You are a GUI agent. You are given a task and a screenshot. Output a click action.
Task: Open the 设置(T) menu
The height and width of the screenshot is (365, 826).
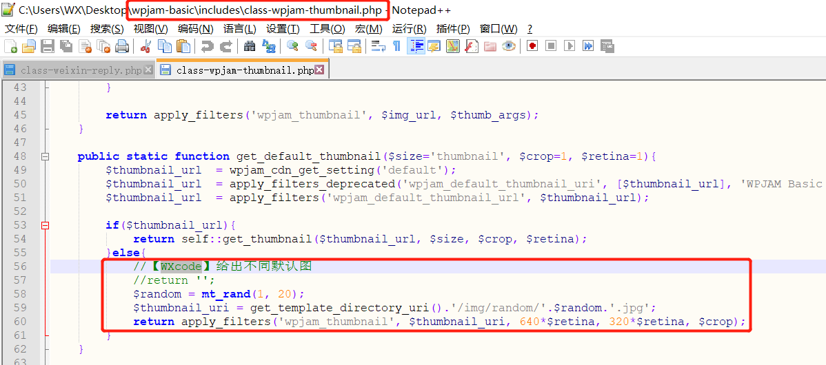click(283, 29)
